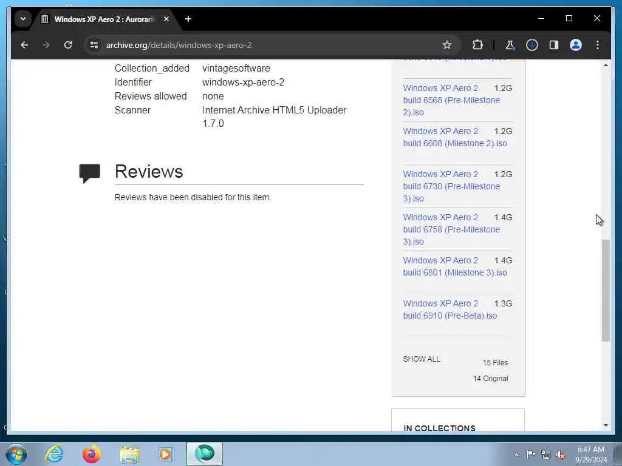622x466 pixels.
Task: Launch Firefox from the taskbar
Action: coord(92,454)
